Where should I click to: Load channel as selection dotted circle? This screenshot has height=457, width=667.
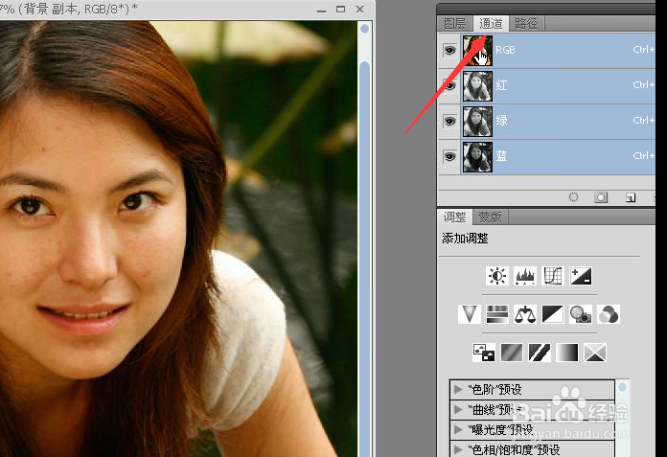click(x=573, y=197)
